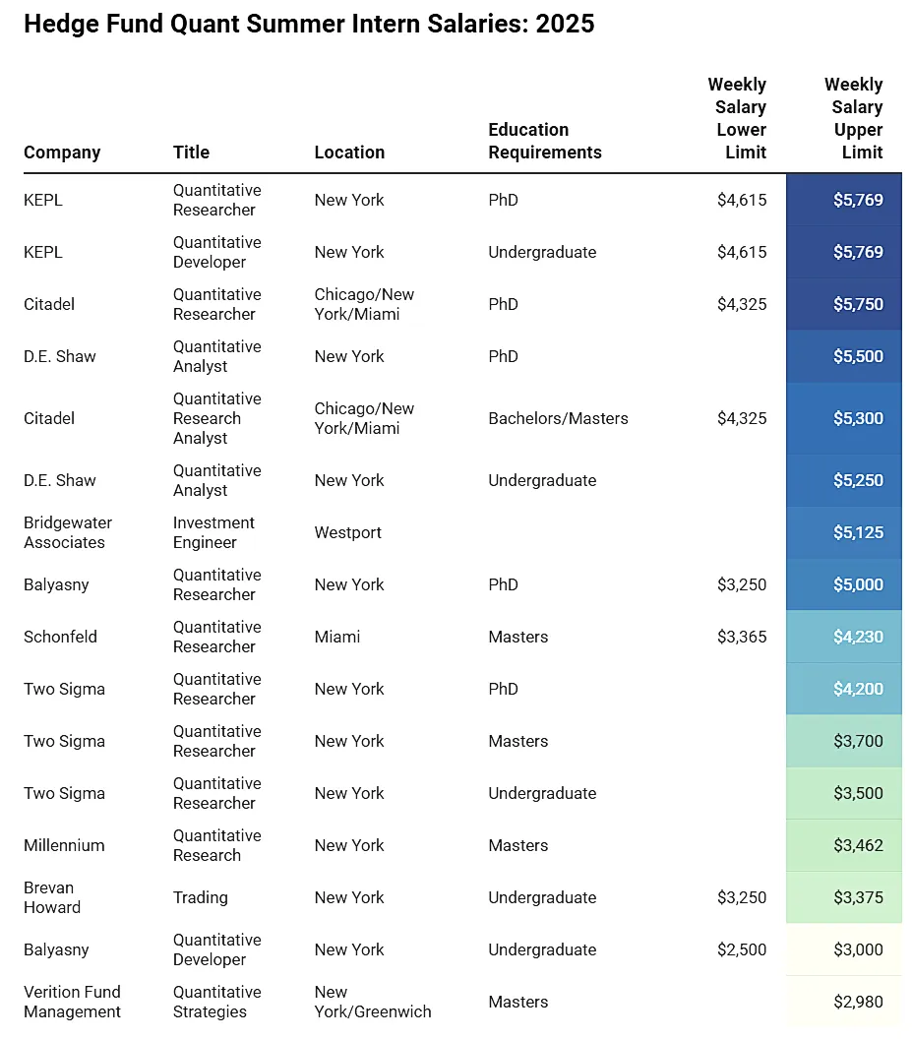This screenshot has width=912, height=1039.
Task: Click the New York/Greenwich location cell
Action: pyautogui.click(x=373, y=1002)
